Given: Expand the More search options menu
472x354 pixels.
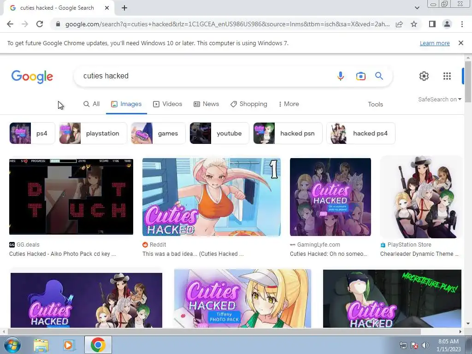Looking at the screenshot, I should (x=289, y=104).
